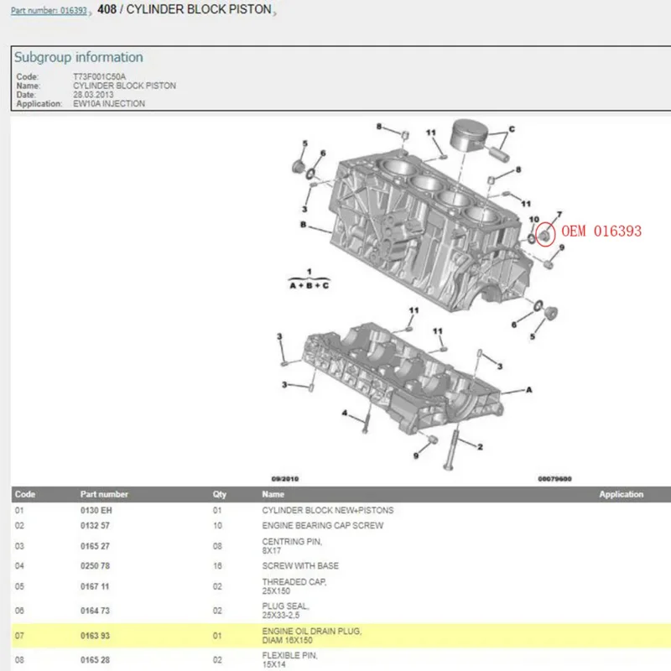Screen dimensions: 671x671
Task: Click callout 7 near the red circle
Action: tap(559, 214)
